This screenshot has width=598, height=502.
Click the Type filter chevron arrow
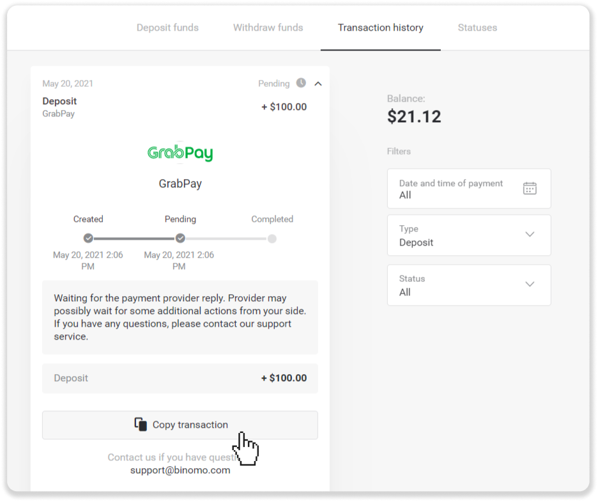530,235
